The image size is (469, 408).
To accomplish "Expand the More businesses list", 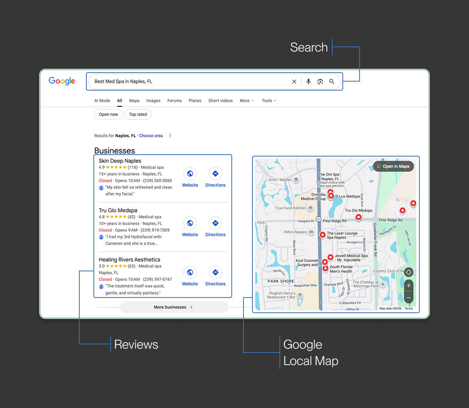I will pos(174,307).
